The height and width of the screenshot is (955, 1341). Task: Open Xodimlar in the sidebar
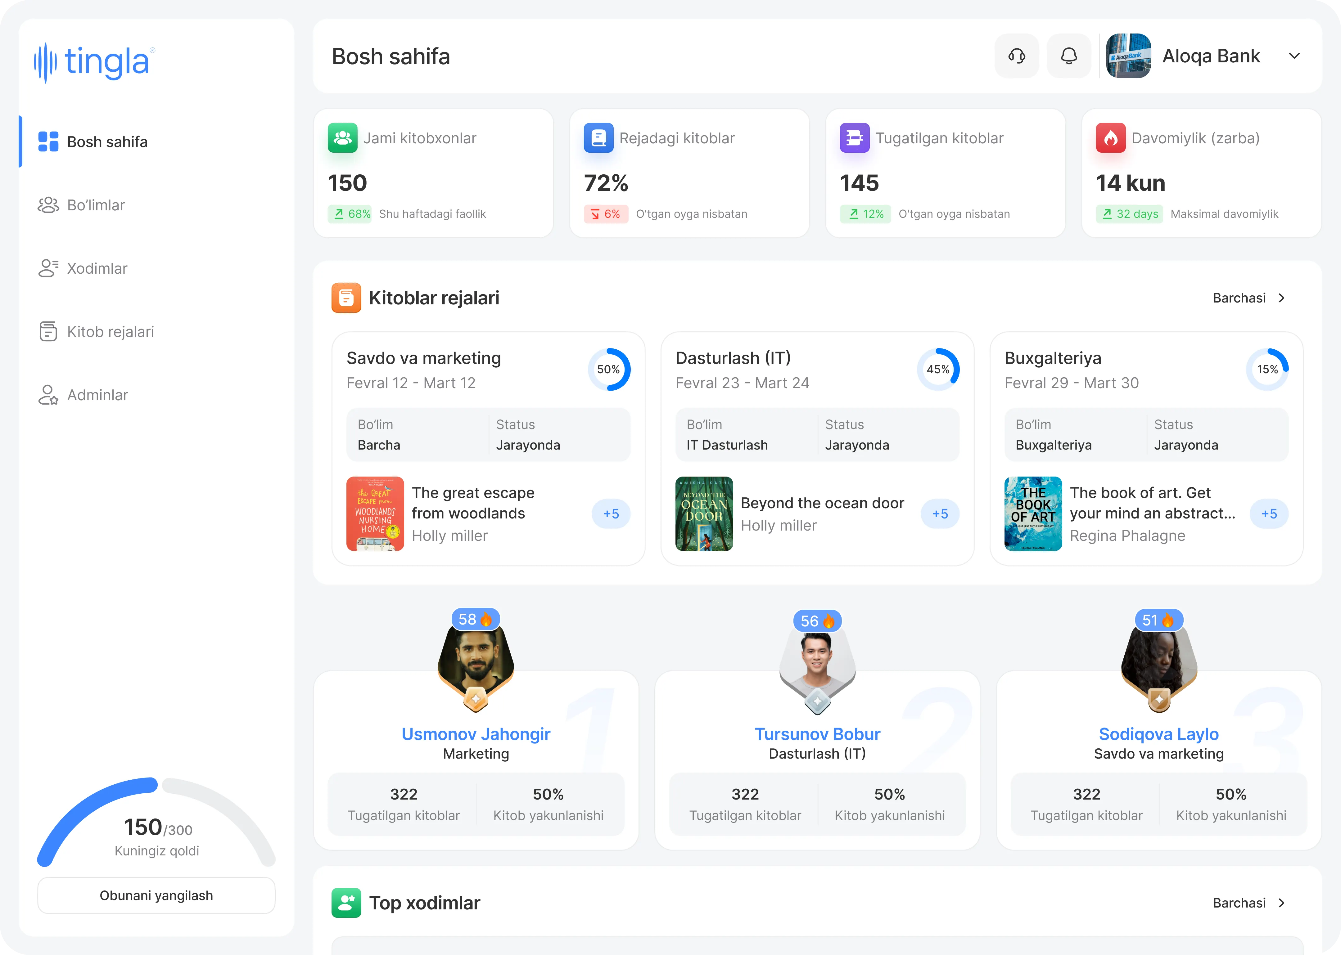(x=97, y=269)
